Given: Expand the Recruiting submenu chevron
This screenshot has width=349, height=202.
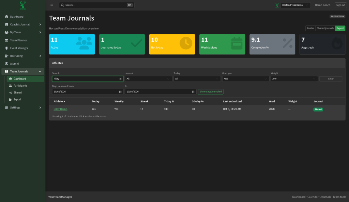Looking at the screenshot, I should (x=40, y=56).
